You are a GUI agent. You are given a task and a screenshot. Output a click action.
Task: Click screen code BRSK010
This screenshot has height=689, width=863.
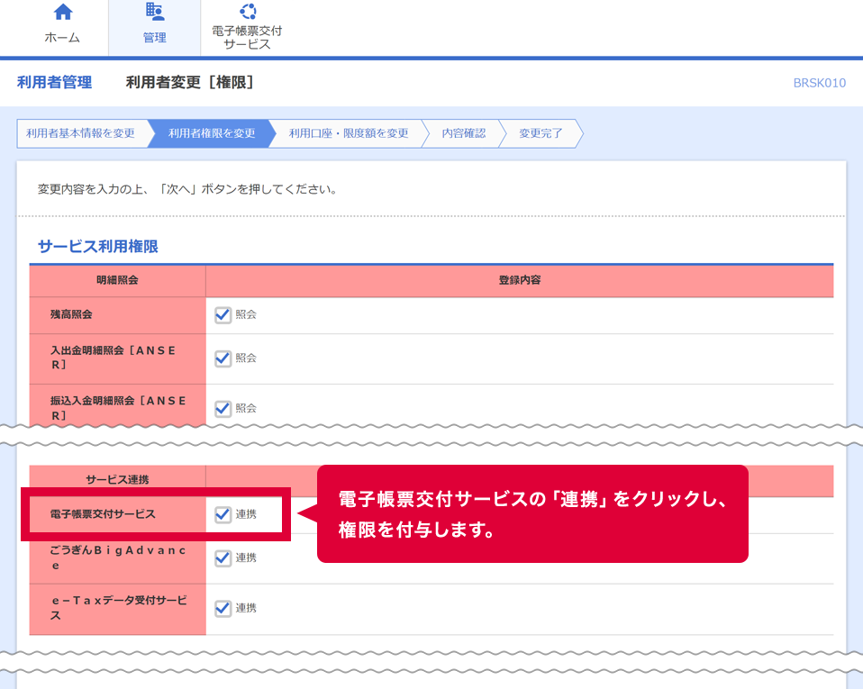819,83
